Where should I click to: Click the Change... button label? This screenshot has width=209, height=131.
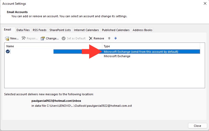52,38
